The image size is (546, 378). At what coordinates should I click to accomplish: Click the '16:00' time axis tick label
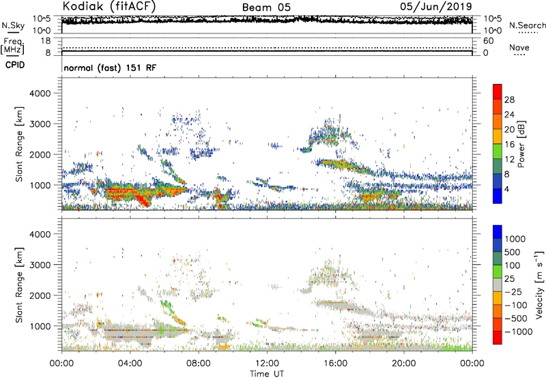click(335, 364)
